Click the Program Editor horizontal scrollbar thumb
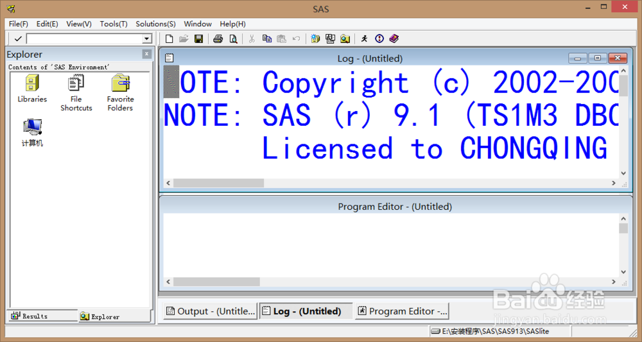 coord(216,282)
